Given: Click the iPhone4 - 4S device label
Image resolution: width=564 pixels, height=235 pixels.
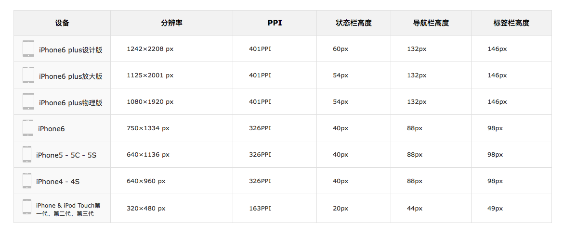Looking at the screenshot, I should (58, 182).
